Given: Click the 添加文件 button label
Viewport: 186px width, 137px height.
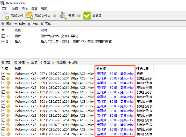Looking at the screenshot, I should point(17,16).
